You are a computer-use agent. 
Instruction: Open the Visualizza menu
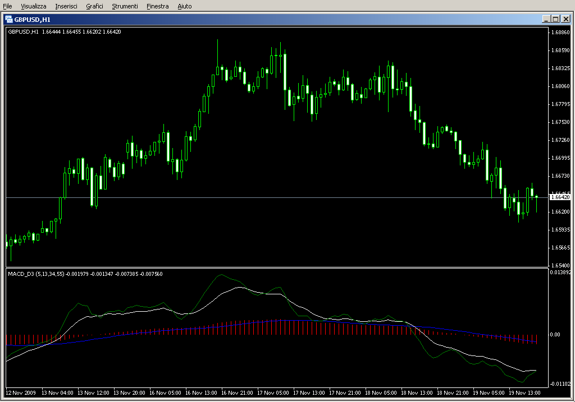[x=34, y=6]
